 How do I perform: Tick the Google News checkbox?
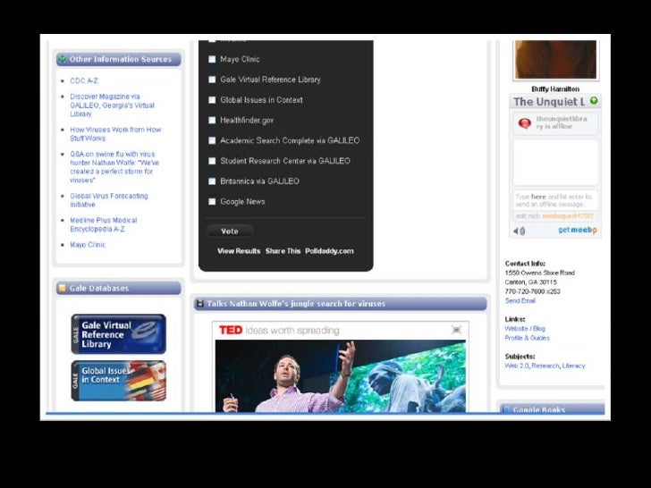click(x=212, y=202)
